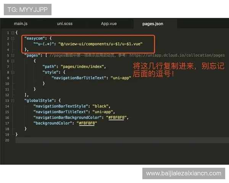The height and width of the screenshot is (183, 229).
Task: Select the pages.json tab
Action: [153, 24]
